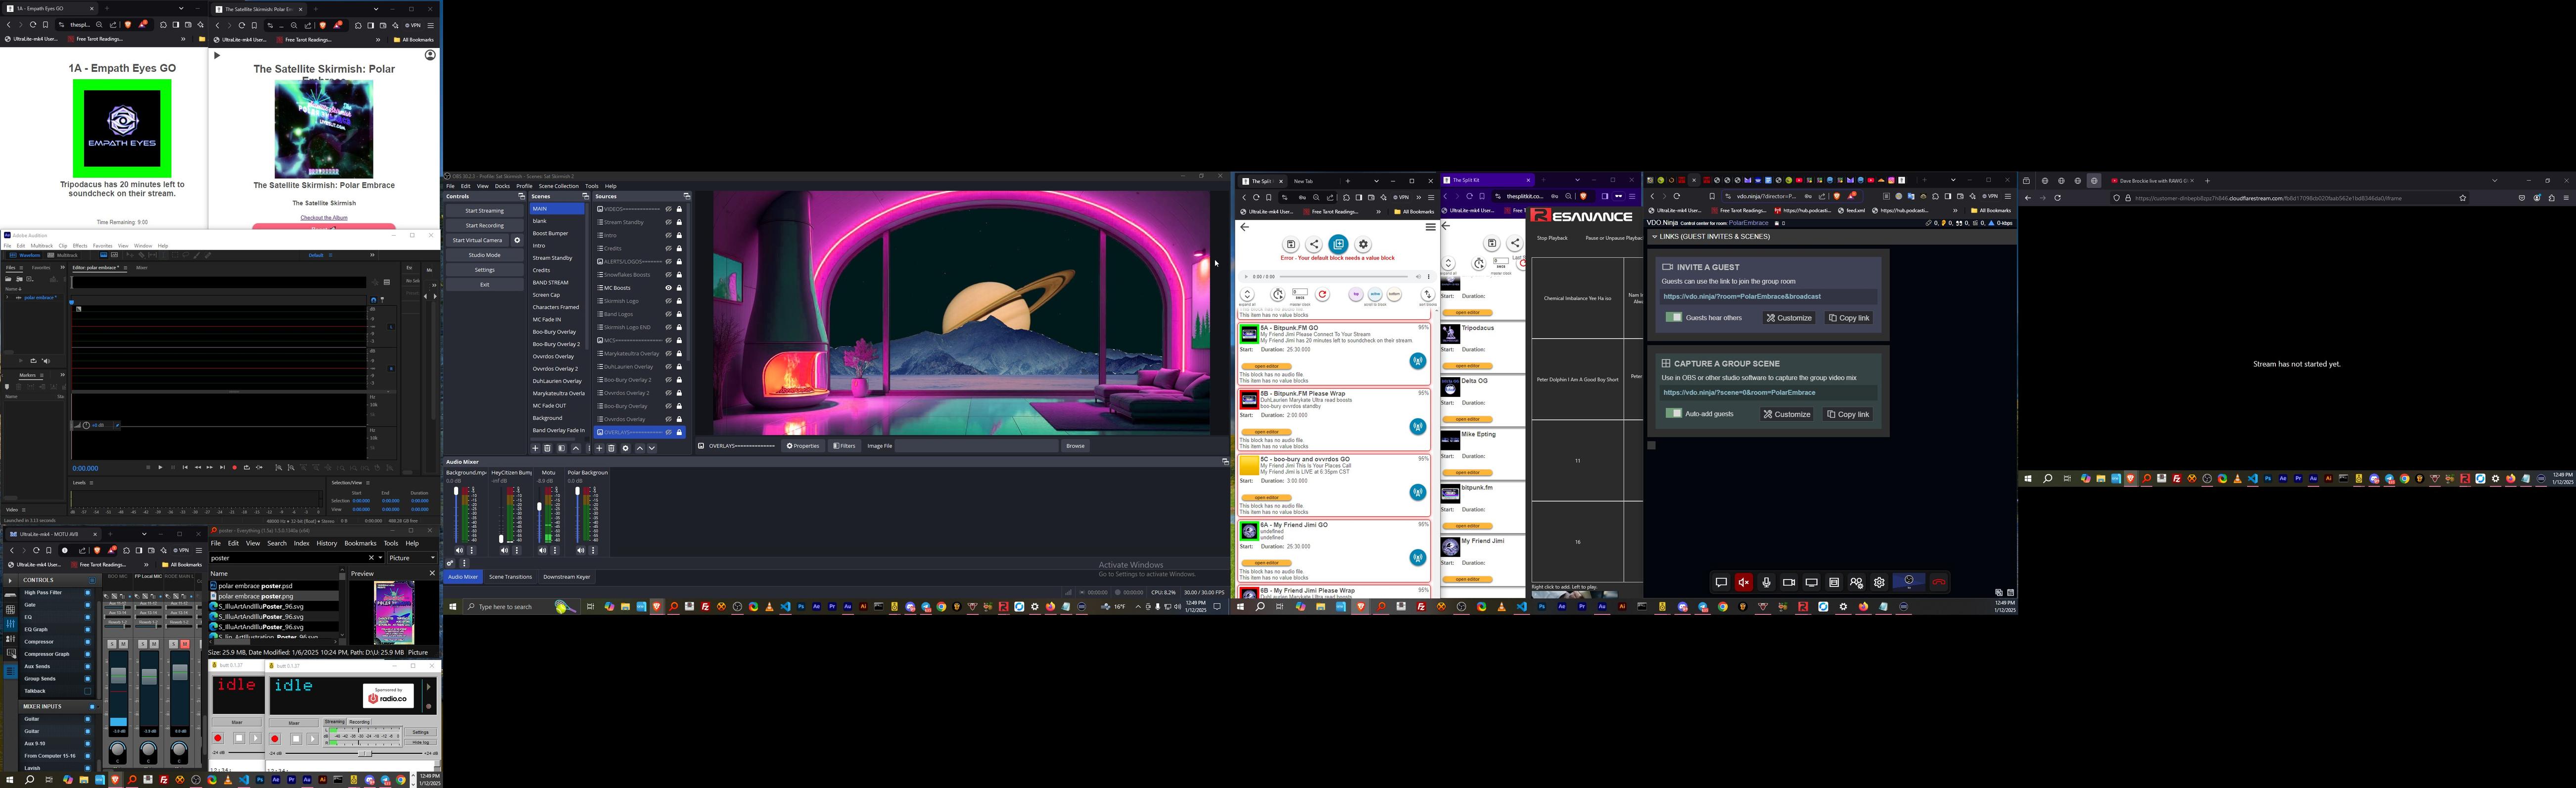Add a new source in OBS Sources panel
The image size is (2576, 788).
point(600,448)
